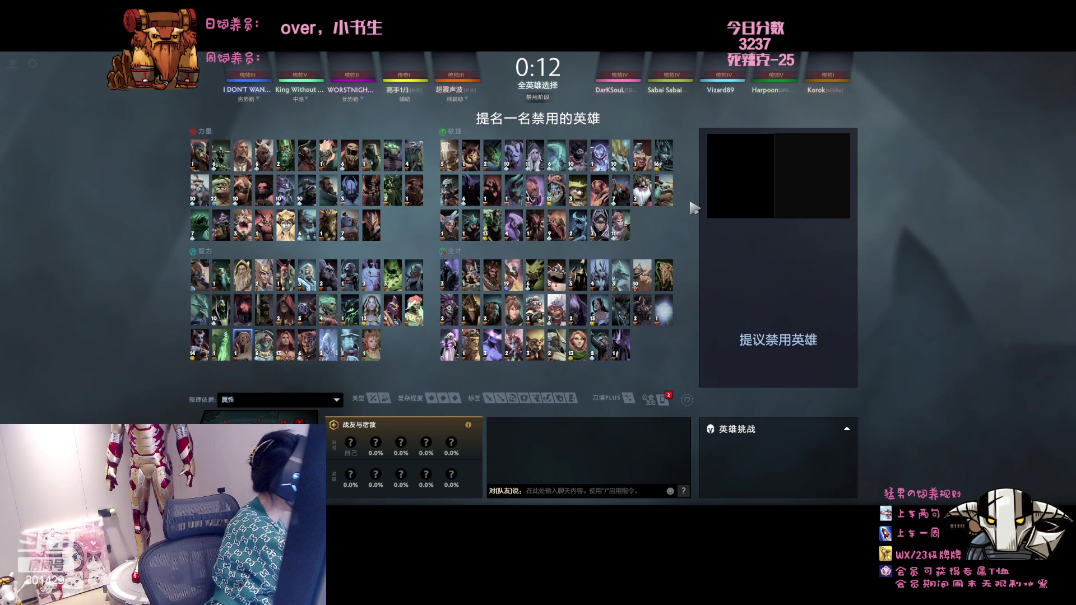1076x605 pixels.
Task: Click circular icon right of guild filter
Action: tap(687, 399)
